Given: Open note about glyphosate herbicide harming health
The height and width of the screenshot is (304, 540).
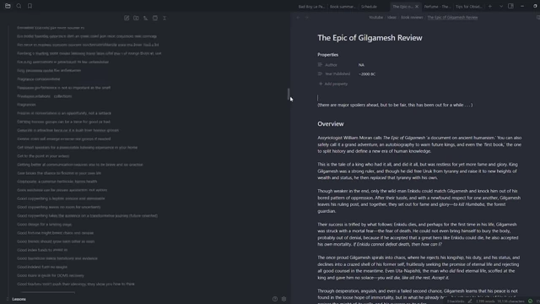Looking at the screenshot, I should coord(57,182).
